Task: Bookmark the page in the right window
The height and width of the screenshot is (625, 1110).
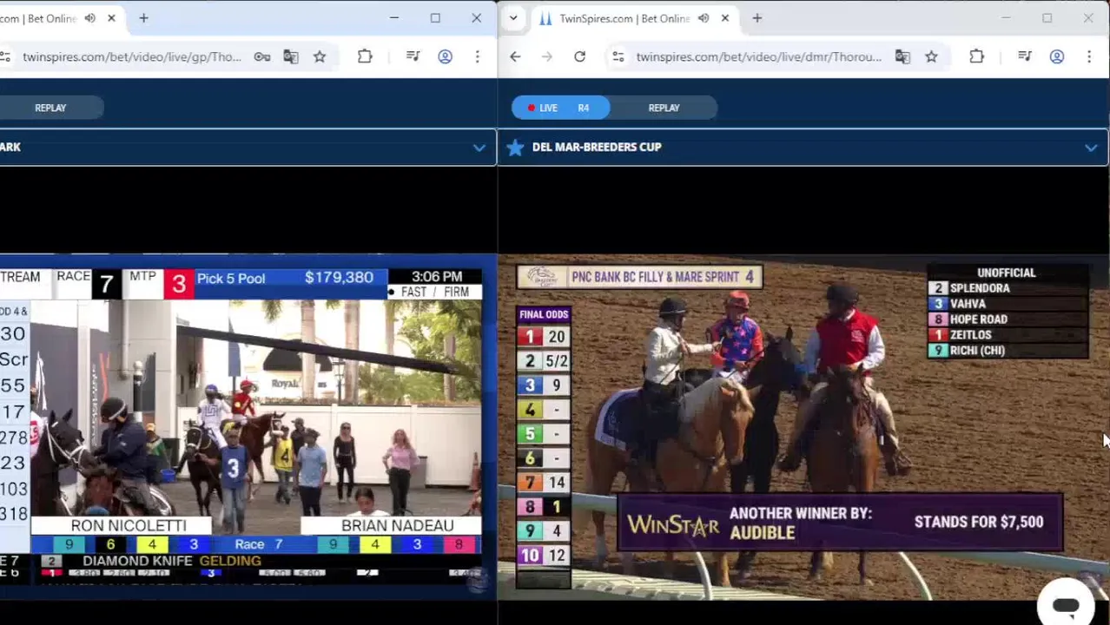Action: 931,57
